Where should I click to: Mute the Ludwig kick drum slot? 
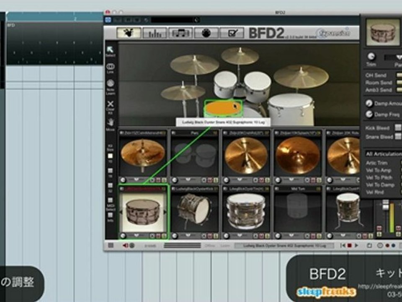click(210, 236)
